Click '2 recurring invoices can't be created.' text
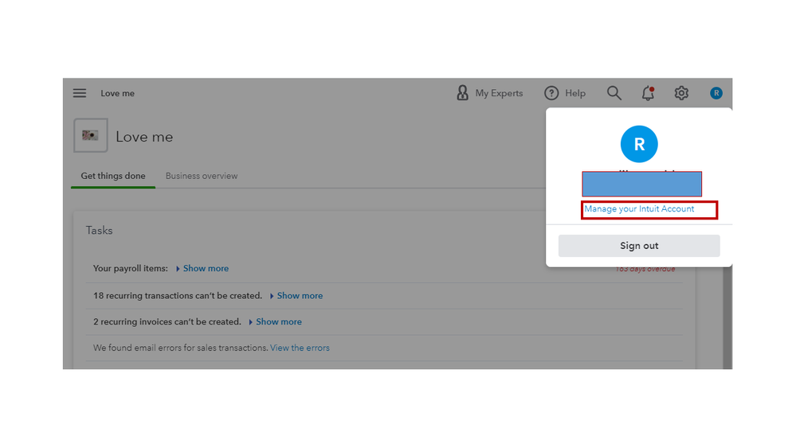Viewport: 796px width, 447px height. [167, 322]
